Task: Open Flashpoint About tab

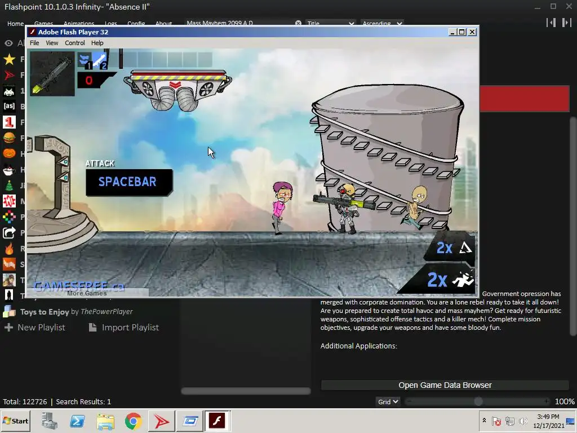Action: coord(163,23)
